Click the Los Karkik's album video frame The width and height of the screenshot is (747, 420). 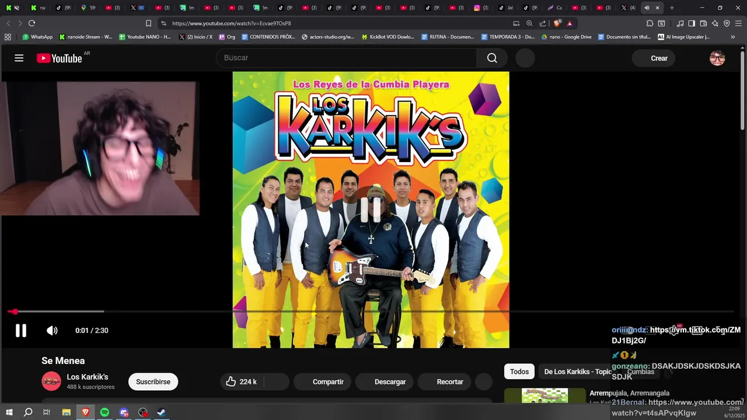point(371,210)
